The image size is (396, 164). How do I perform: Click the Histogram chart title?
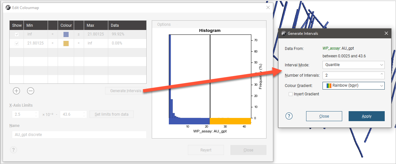tap(210, 31)
